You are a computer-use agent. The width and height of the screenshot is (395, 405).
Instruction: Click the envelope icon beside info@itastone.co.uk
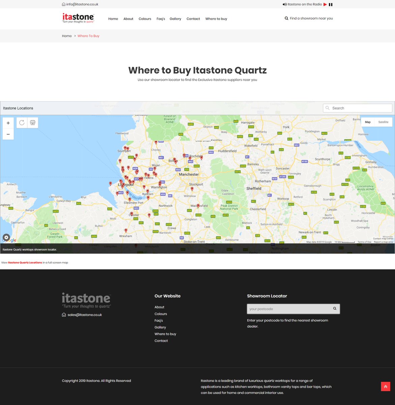(64, 4)
